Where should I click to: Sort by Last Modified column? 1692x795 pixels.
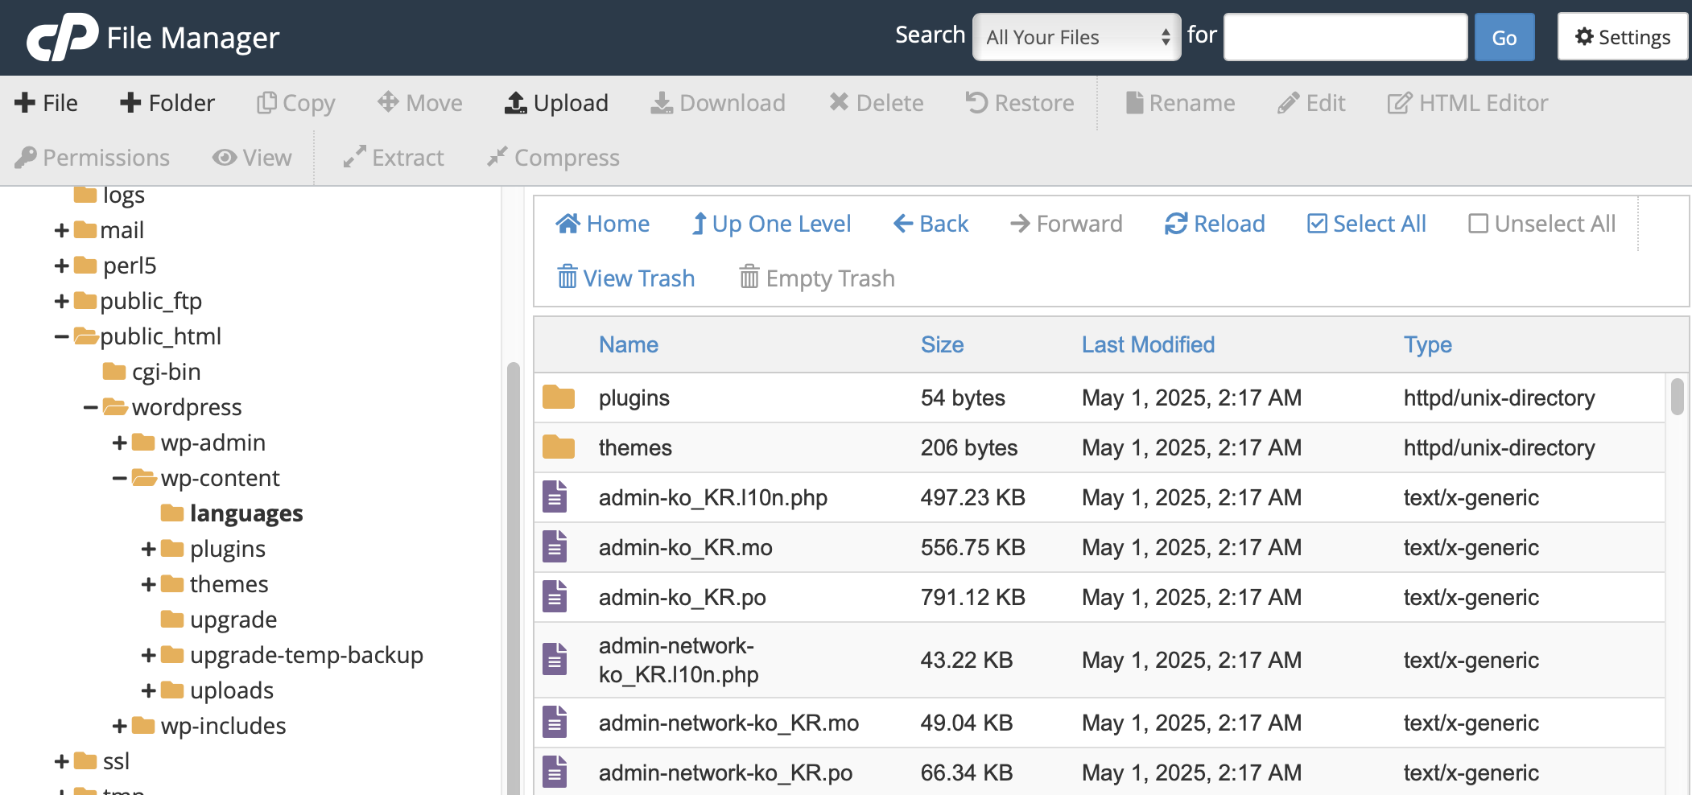tap(1148, 344)
